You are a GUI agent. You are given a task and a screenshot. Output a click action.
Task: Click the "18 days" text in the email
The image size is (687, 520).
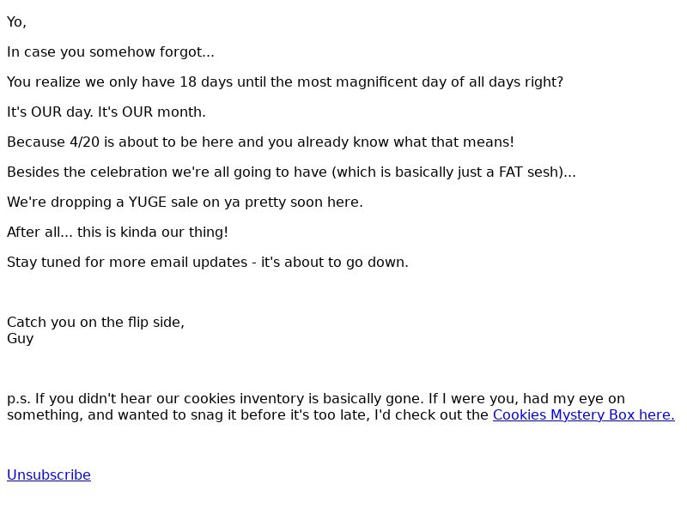pyautogui.click(x=206, y=82)
